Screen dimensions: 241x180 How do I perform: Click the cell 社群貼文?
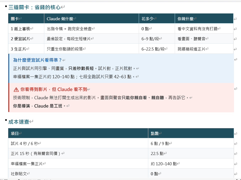(x=78, y=173)
